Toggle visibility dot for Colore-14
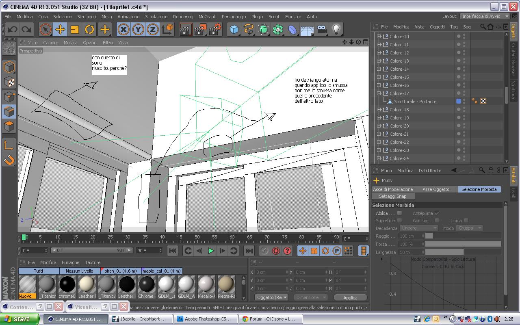This screenshot has width=520, height=325. [459, 69]
